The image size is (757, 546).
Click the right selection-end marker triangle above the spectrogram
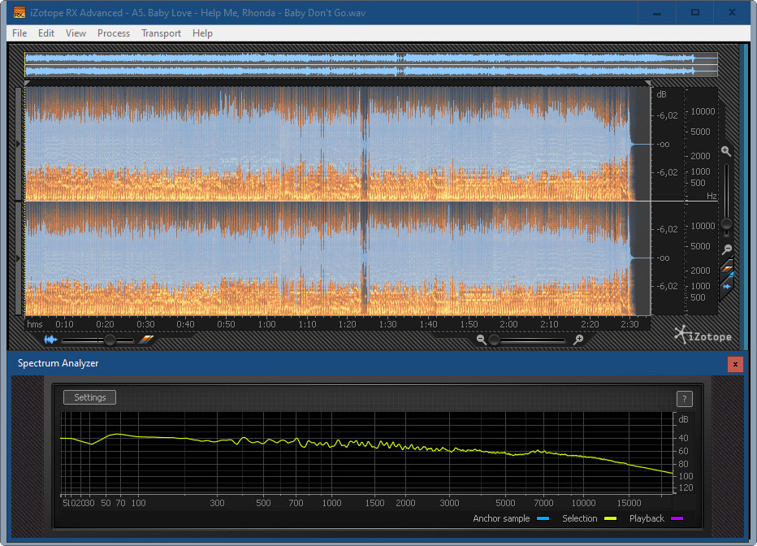coord(648,84)
